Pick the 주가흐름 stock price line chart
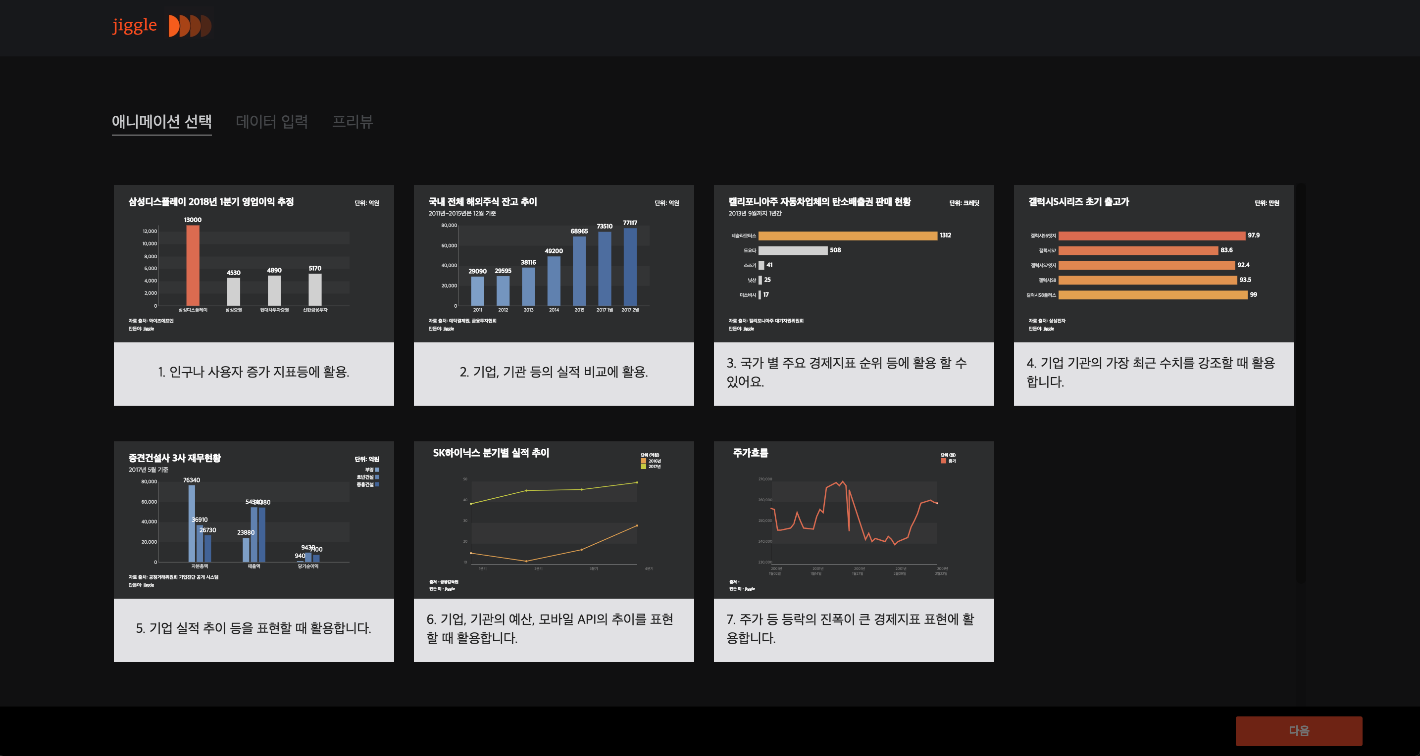 pyautogui.click(x=853, y=520)
